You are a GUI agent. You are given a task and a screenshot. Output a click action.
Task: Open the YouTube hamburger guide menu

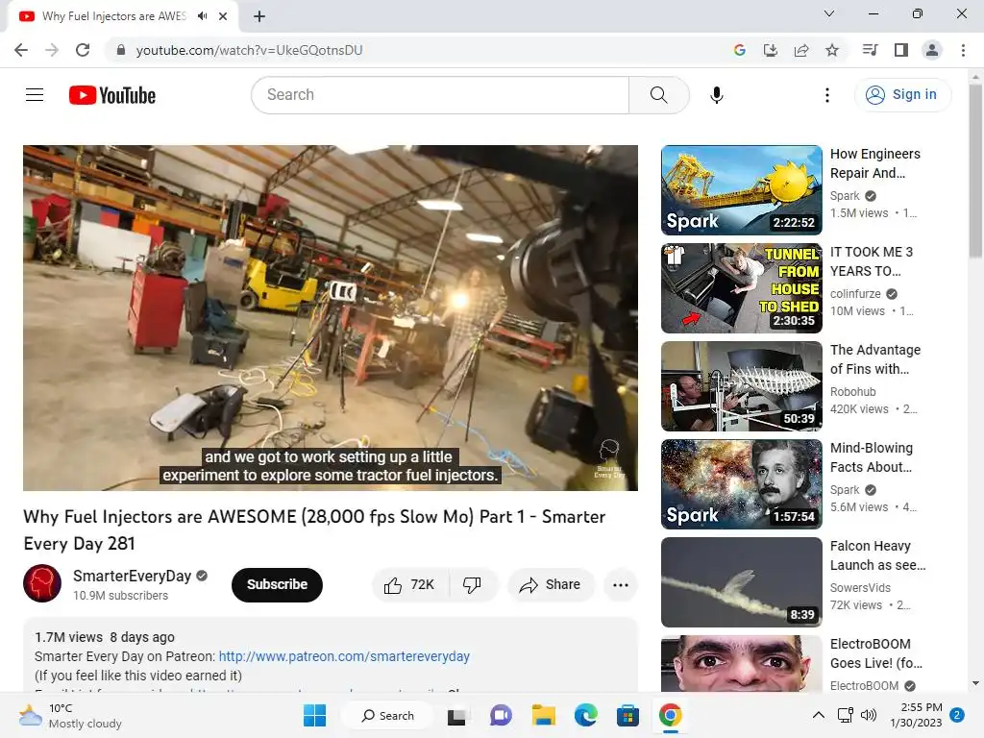point(35,95)
